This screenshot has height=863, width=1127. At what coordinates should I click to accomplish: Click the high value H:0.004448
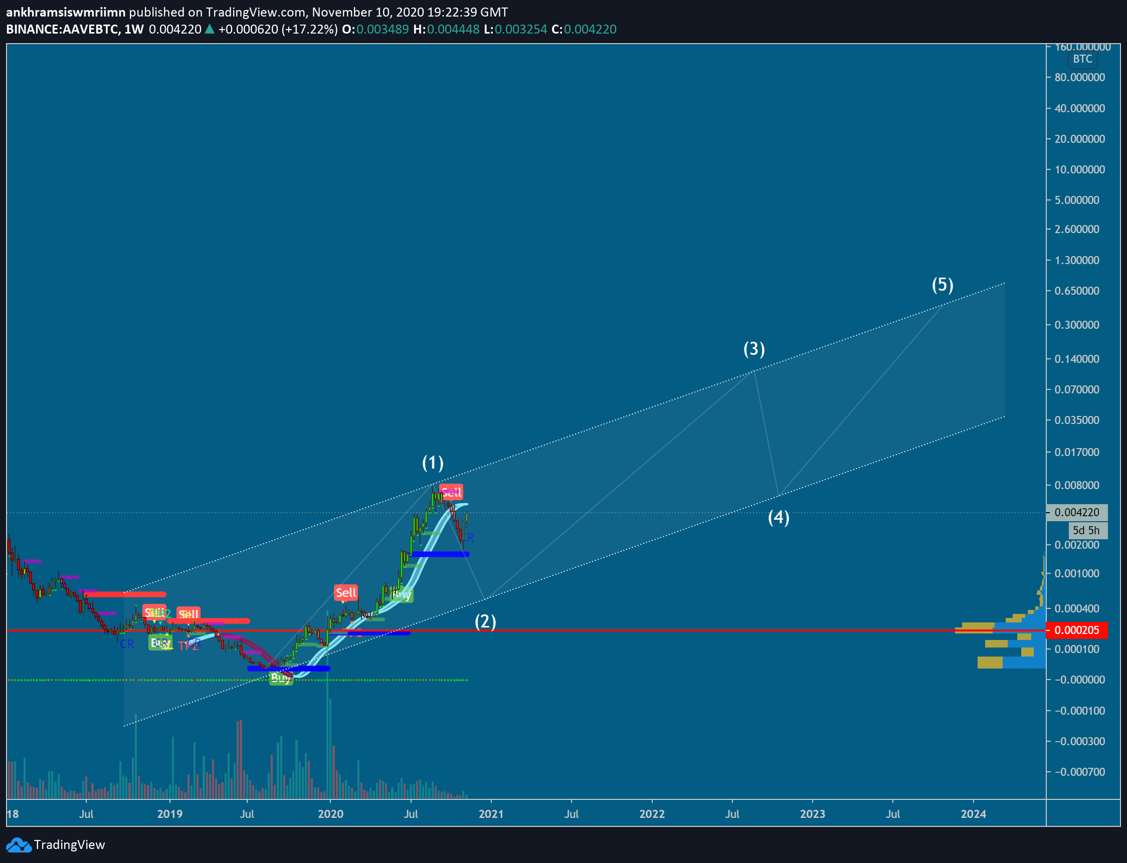[x=446, y=29]
